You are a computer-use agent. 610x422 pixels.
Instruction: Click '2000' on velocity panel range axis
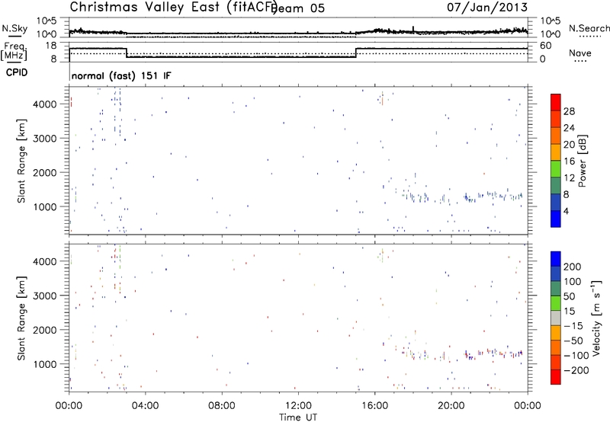coord(44,330)
